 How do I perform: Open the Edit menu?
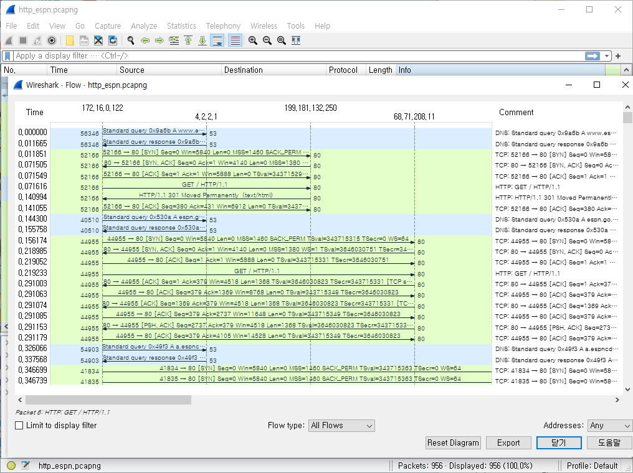tap(33, 26)
